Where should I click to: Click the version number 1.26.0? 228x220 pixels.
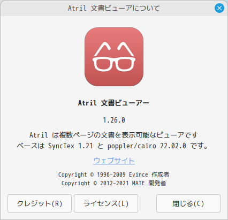click(x=114, y=120)
